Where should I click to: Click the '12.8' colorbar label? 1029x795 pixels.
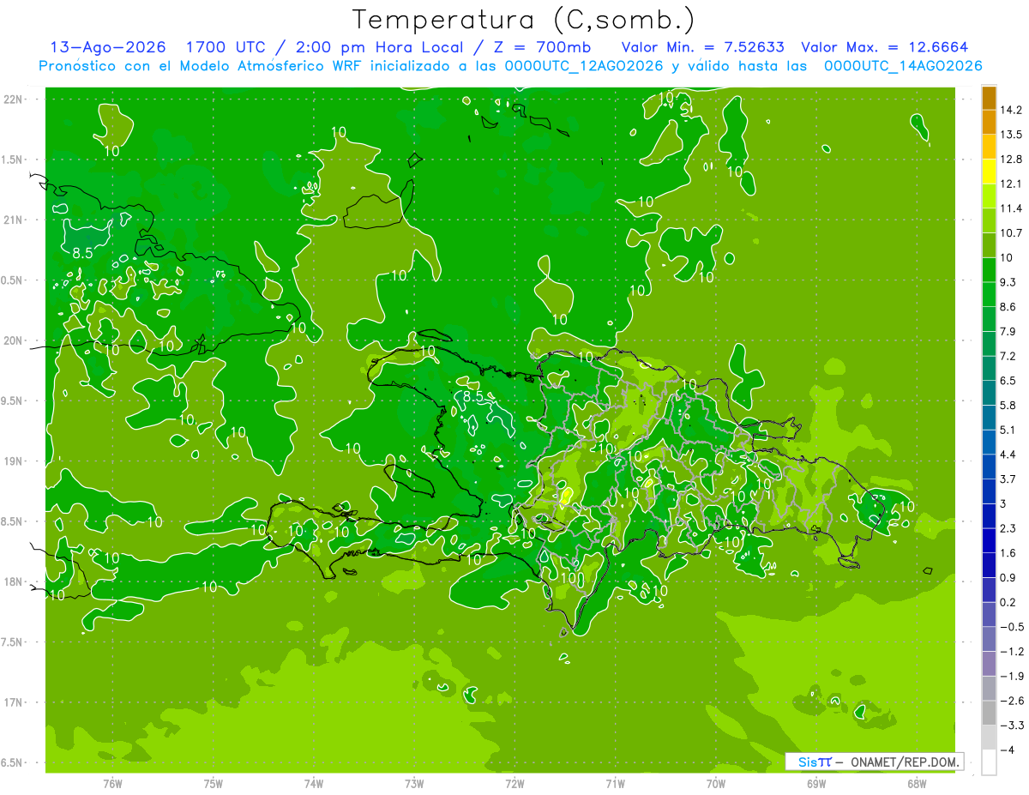pyautogui.click(x=1011, y=160)
